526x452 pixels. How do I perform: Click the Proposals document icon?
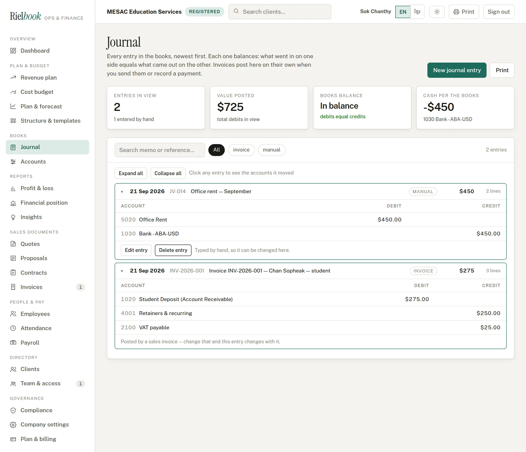[13, 258]
